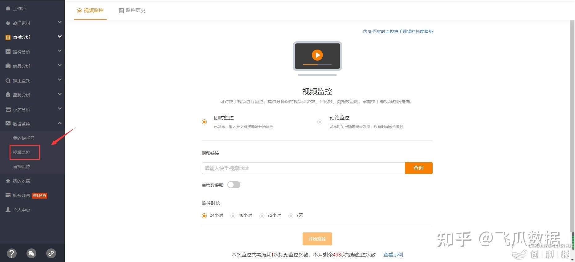
Task: Click the 品牌分析 badge icon
Action: coord(8,95)
